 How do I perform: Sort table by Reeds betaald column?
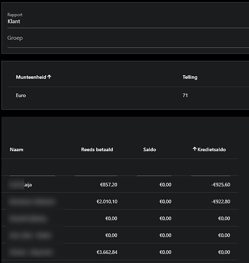pyautogui.click(x=97, y=149)
